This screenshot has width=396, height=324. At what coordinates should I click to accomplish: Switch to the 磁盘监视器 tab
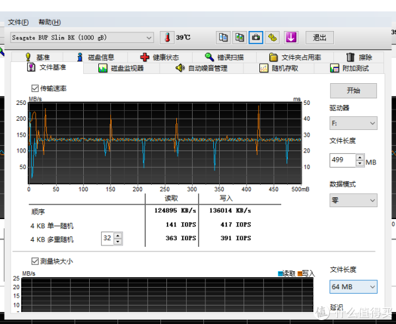pos(121,68)
